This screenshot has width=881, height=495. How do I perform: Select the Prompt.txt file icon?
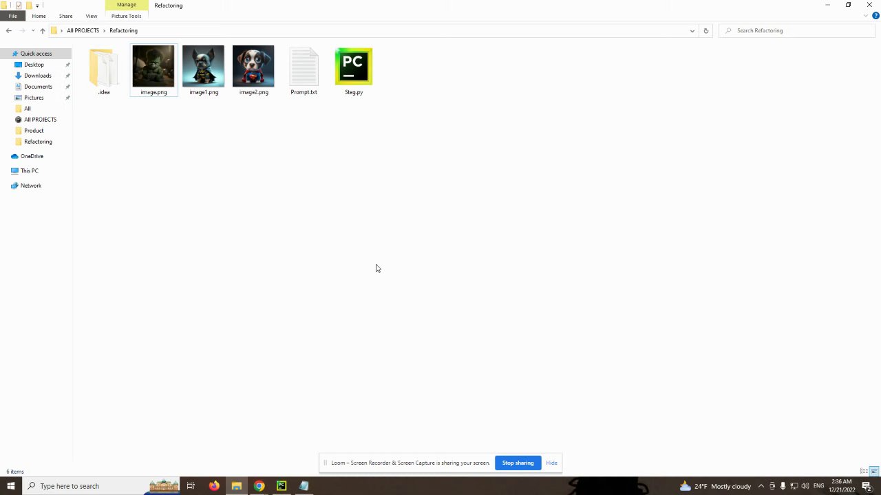tap(304, 67)
